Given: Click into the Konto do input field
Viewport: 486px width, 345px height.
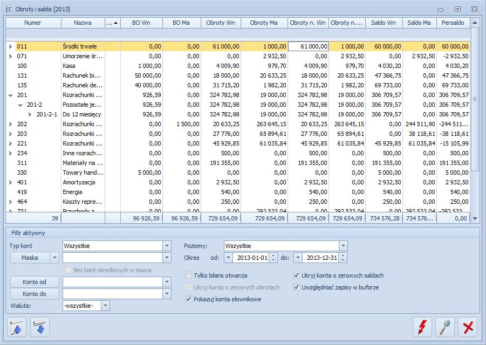Looking at the screenshot, I should tap(113, 294).
